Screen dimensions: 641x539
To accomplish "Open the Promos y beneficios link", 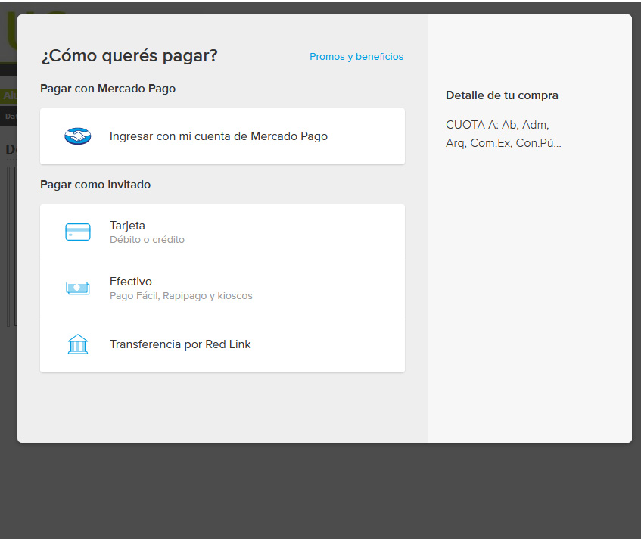I will click(356, 57).
